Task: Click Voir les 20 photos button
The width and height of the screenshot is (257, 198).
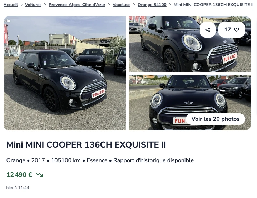Action: tap(216, 119)
